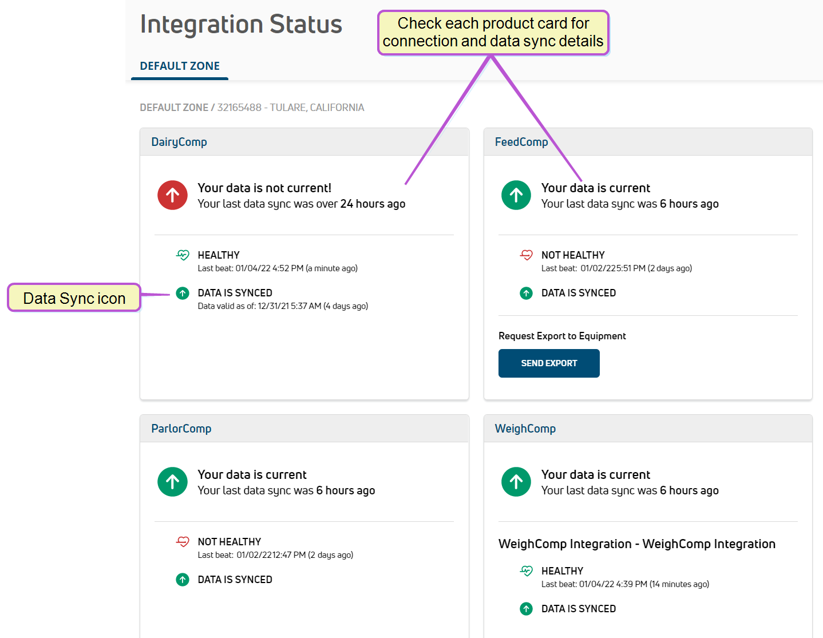
Task: Switch to the DEFAULT ZONE tab
Action: [x=180, y=66]
